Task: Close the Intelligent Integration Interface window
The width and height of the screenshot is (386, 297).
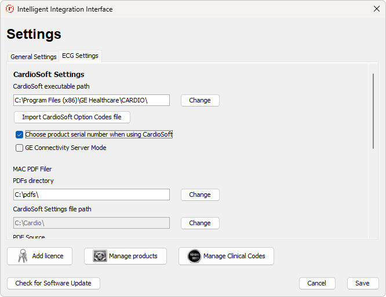Action: [376, 9]
